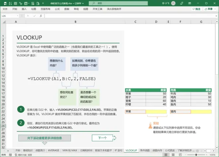Click the 猪肉 lookup cell F22

(x=181, y=112)
